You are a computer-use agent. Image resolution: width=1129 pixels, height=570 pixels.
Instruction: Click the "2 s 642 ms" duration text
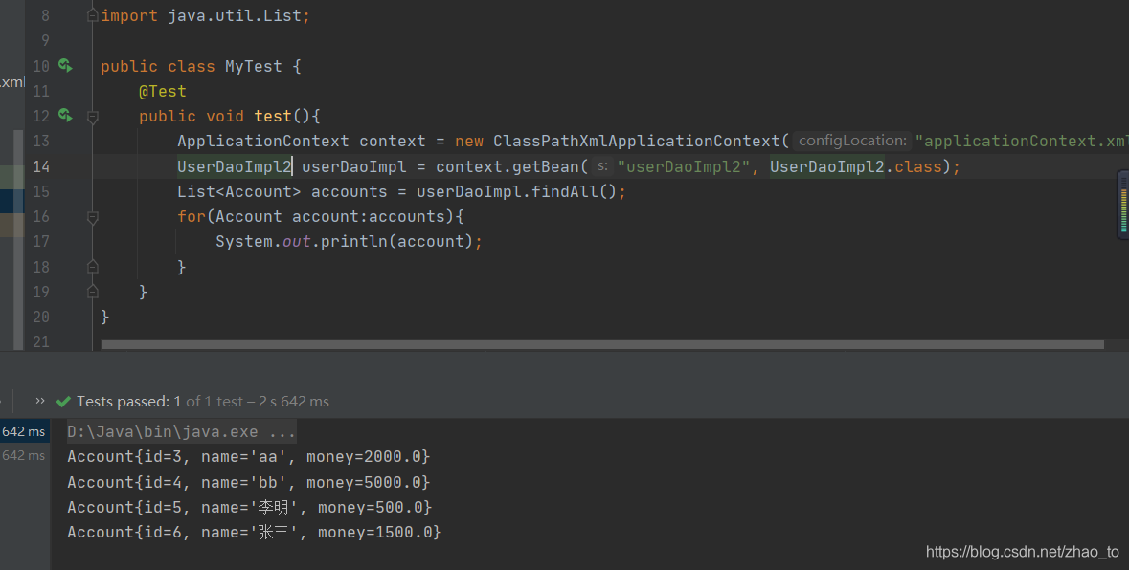tap(294, 402)
